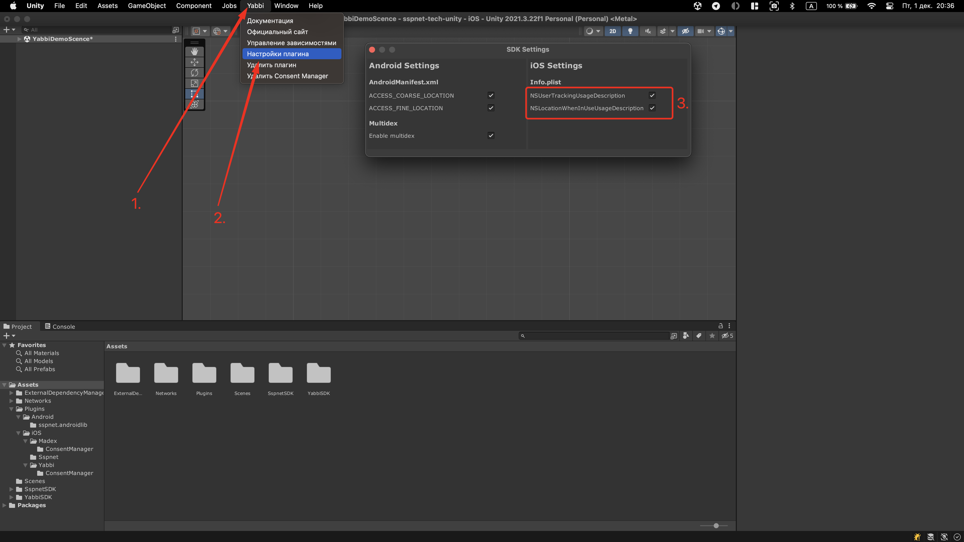This screenshot has height=542, width=964.
Task: Collapse the Plugins folder tree
Action: pyautogui.click(x=11, y=409)
